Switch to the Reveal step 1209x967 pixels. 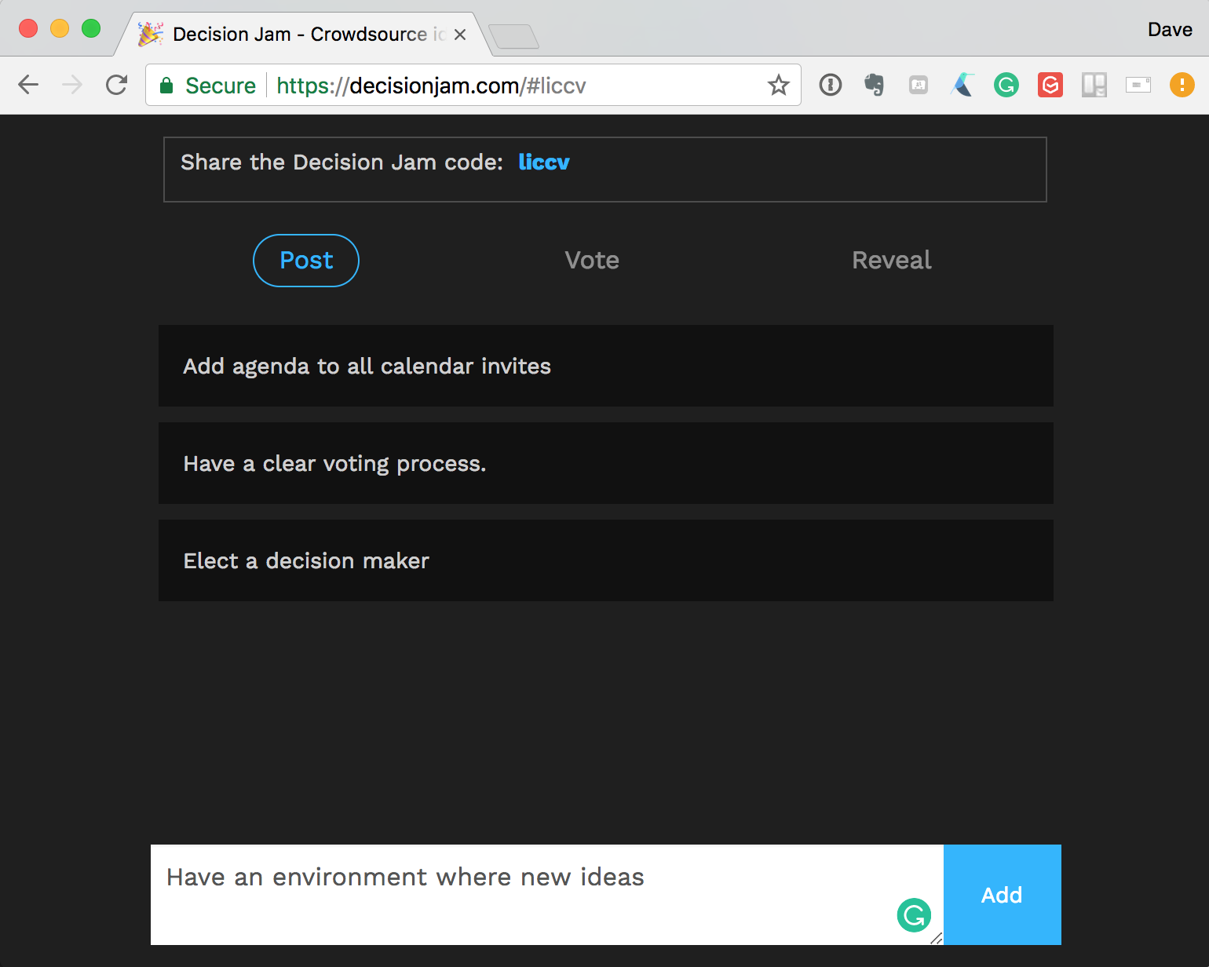(891, 261)
